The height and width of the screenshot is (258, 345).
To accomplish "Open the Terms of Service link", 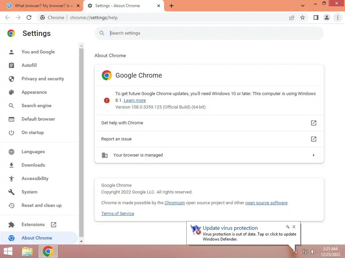I will [118, 213].
